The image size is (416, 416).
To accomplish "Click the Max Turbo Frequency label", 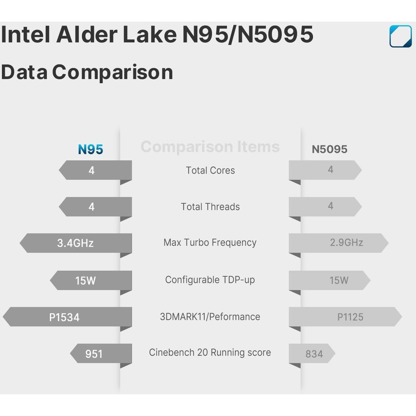I will [210, 243].
